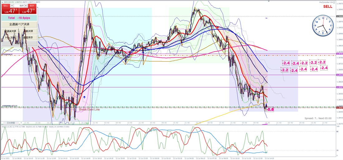Collapse the one-click trading panel triangle
Viewport: 343px width, 160px height.
(2, 2)
